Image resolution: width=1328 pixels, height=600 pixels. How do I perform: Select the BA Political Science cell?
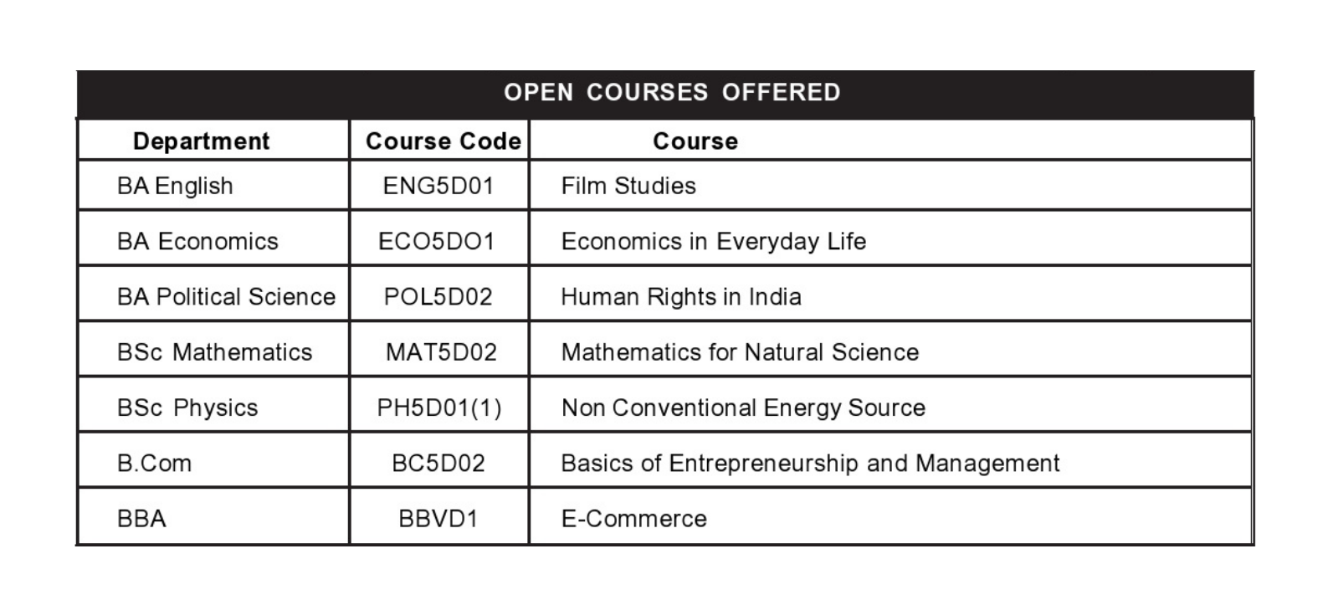pos(226,296)
